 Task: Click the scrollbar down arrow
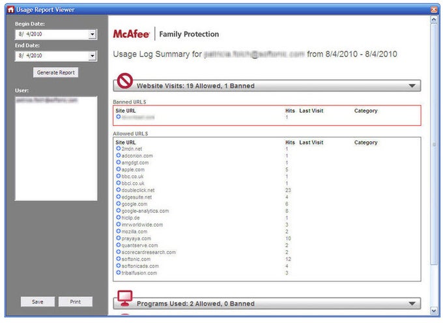click(x=434, y=311)
